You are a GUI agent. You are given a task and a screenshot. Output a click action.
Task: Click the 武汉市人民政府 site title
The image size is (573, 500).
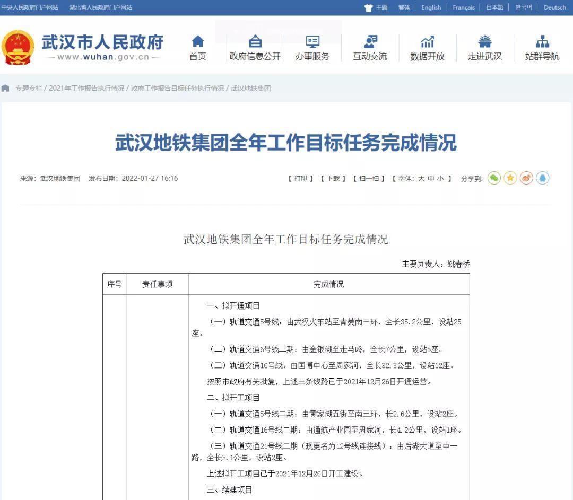tap(103, 42)
